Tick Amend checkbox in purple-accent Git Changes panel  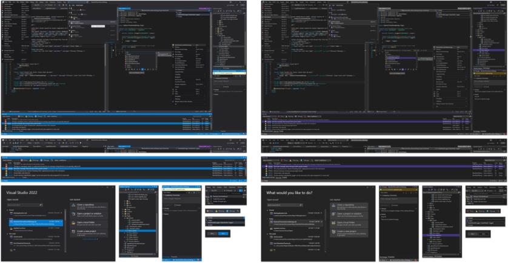[392, 205]
